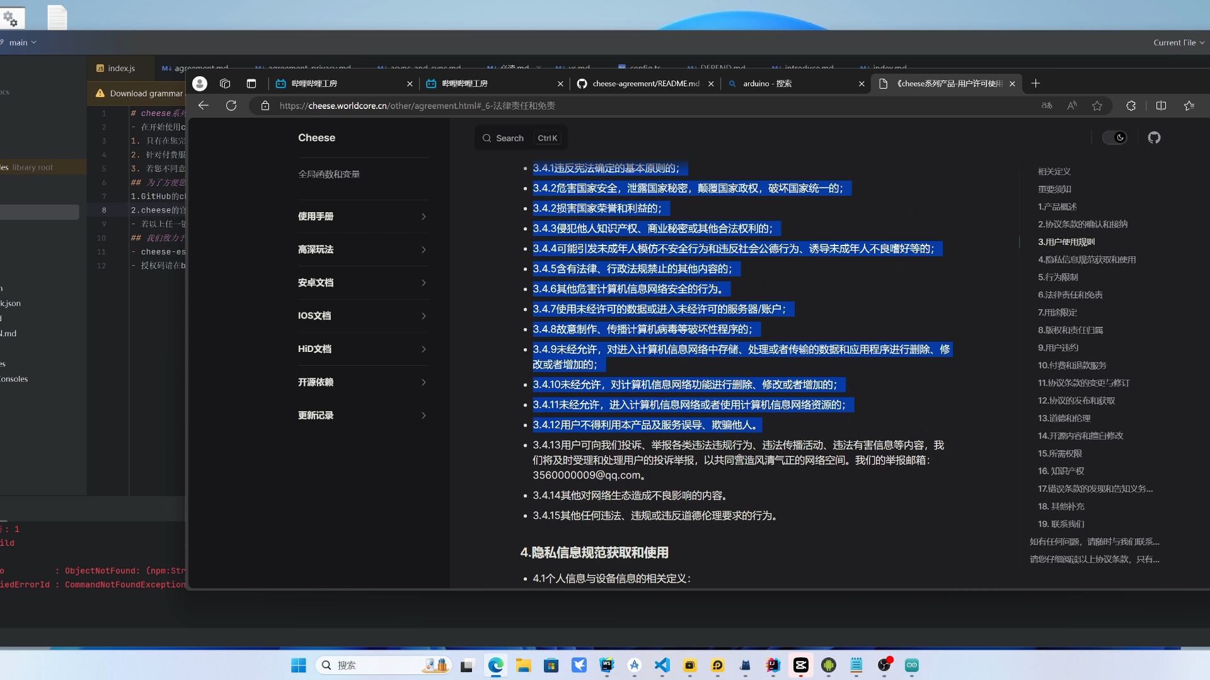Viewport: 1210px width, 680px height.
Task: Click the browser address bar URL
Action: (417, 106)
